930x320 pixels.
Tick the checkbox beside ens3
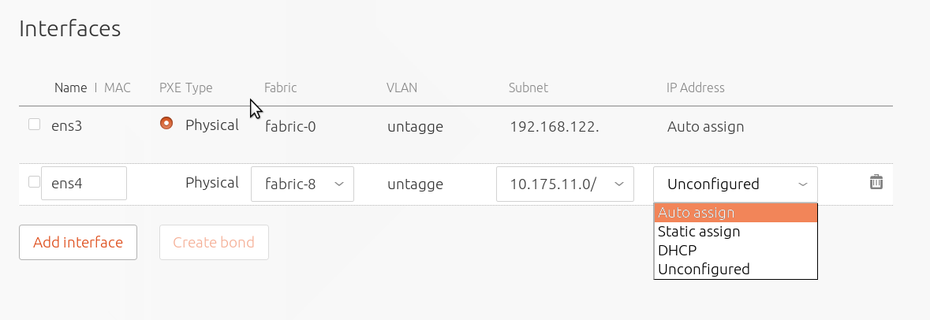click(35, 124)
